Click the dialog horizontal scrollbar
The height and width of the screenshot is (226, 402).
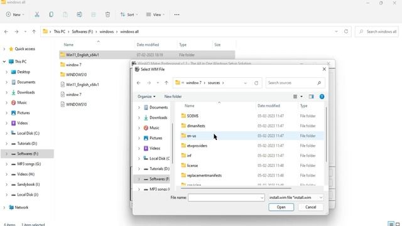236,188
